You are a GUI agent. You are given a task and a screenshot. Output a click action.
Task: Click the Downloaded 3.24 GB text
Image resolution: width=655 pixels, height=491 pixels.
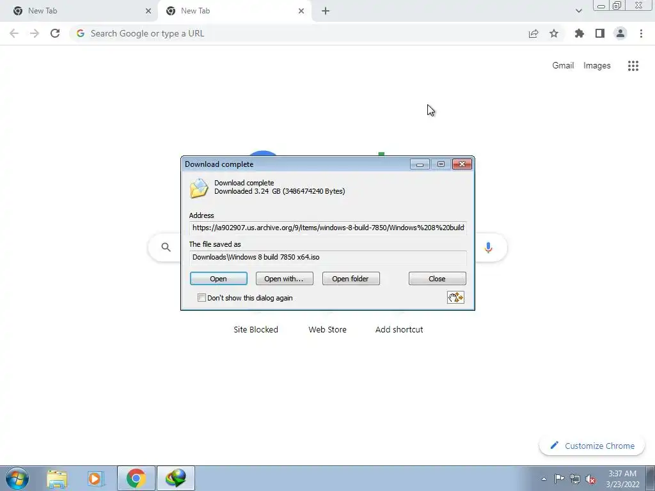tap(280, 191)
